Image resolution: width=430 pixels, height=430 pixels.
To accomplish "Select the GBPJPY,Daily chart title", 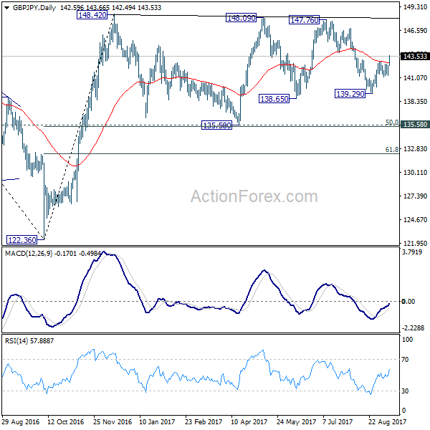I will [x=34, y=8].
